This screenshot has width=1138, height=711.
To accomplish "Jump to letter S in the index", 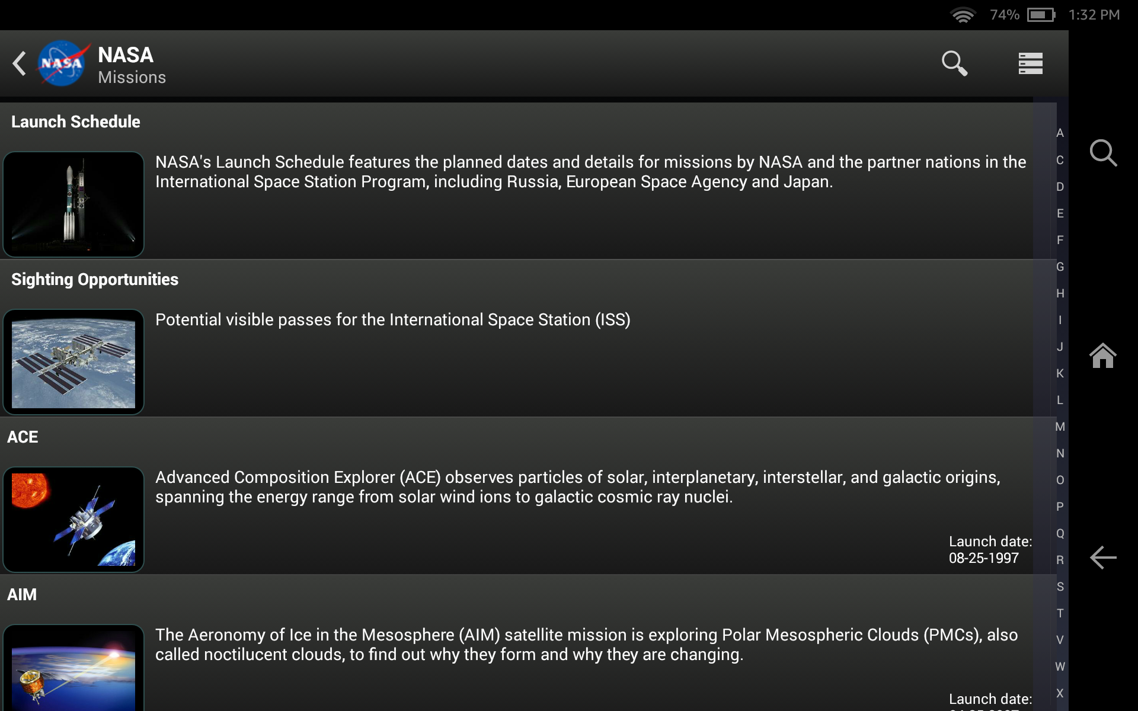I will (x=1060, y=587).
